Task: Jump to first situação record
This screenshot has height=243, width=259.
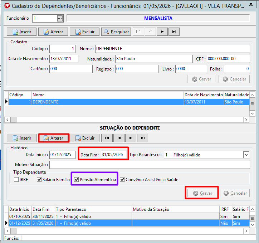Action: click(107, 138)
